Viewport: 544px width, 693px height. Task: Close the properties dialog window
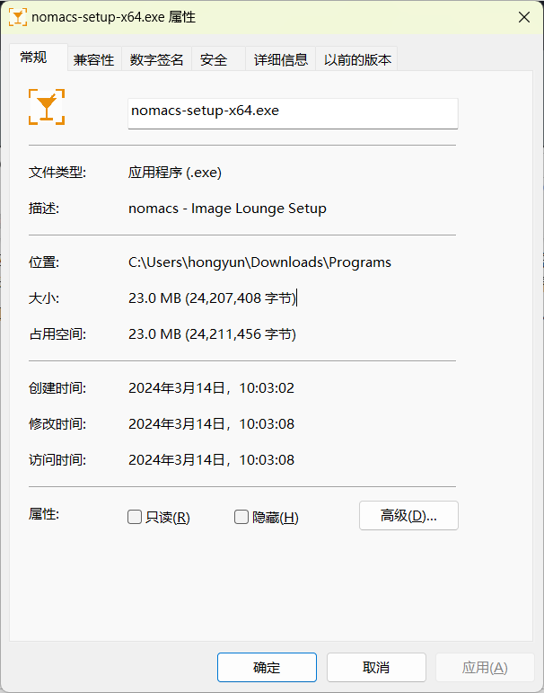coord(524,17)
